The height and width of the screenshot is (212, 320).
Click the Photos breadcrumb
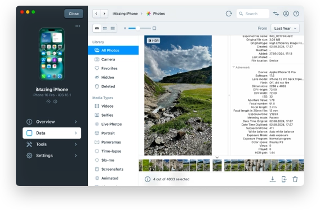pyautogui.click(x=155, y=14)
